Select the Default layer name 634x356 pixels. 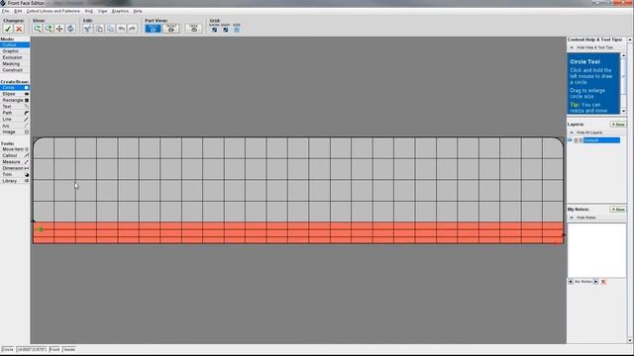pyautogui.click(x=601, y=140)
